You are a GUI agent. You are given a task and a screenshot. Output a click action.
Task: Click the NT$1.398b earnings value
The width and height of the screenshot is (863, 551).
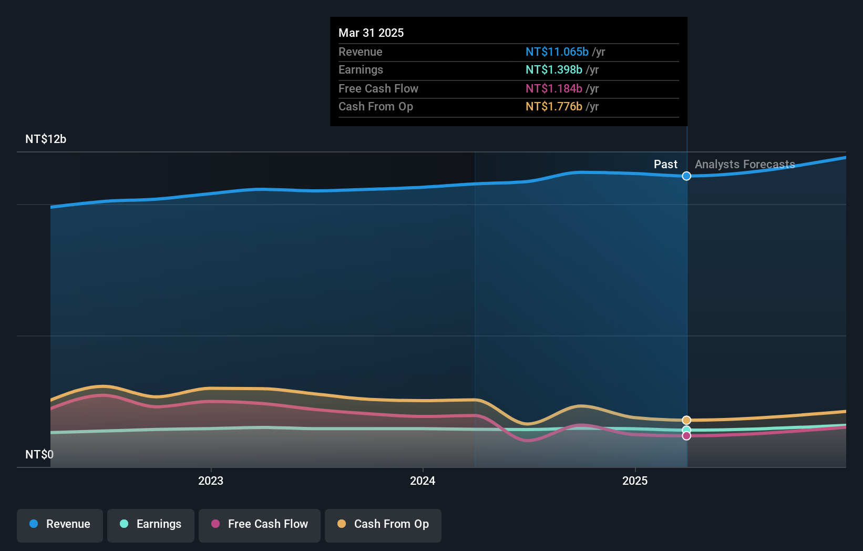coord(554,69)
